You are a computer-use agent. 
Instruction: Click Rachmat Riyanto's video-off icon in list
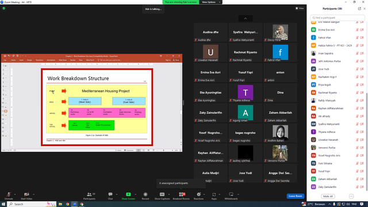pyautogui.click(x=362, y=93)
